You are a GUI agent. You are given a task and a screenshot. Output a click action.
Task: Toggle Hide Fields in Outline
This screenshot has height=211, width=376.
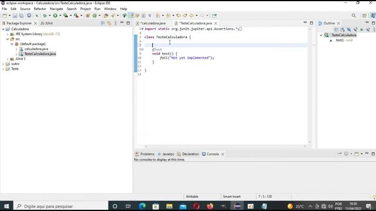coord(349,30)
